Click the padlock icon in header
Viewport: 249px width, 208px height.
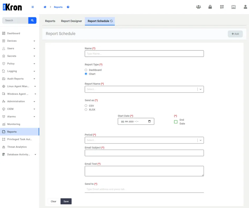(x=210, y=7)
